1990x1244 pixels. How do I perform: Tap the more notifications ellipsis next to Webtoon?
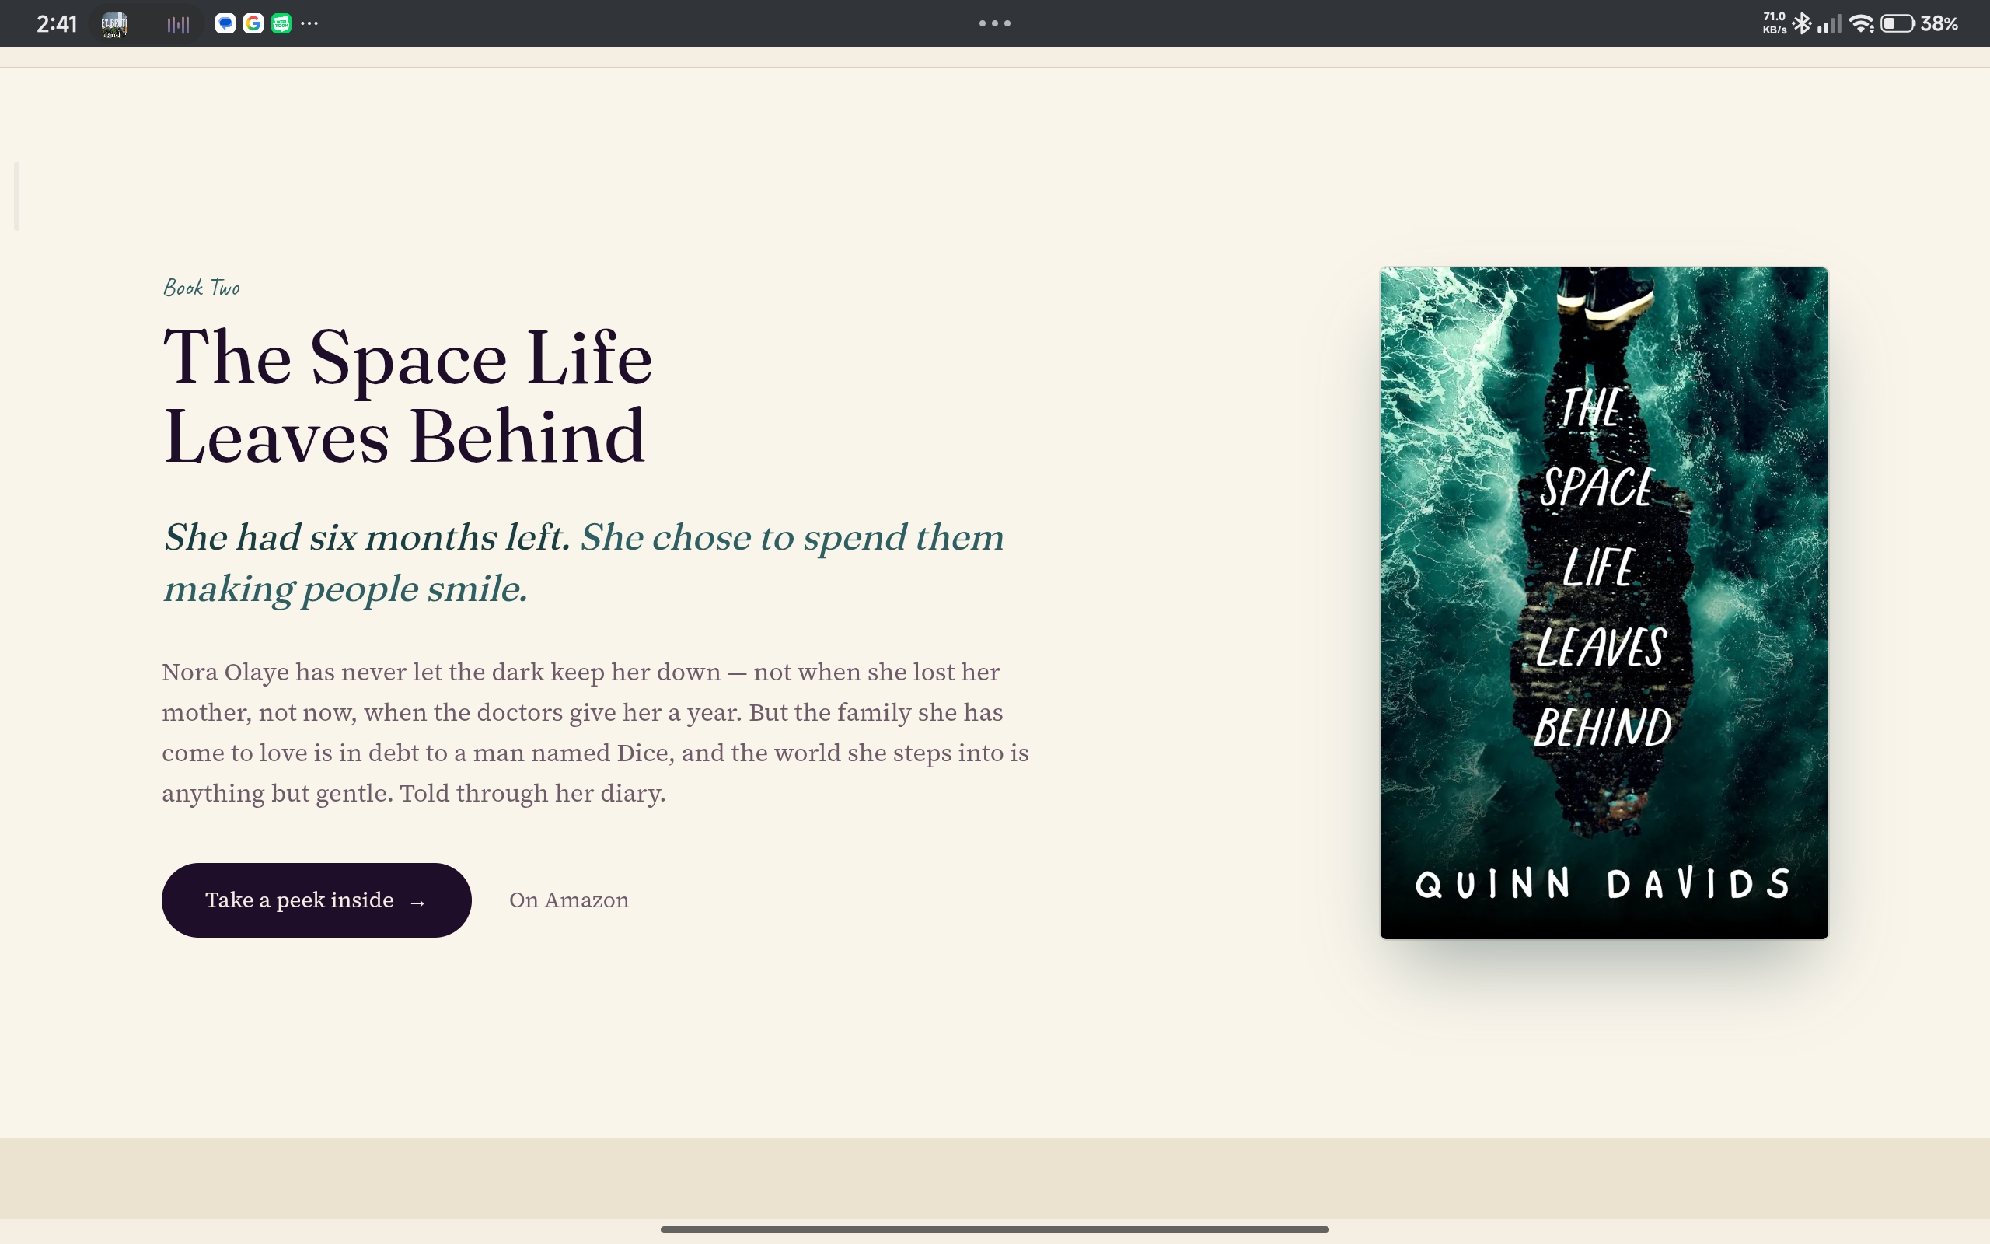[309, 24]
